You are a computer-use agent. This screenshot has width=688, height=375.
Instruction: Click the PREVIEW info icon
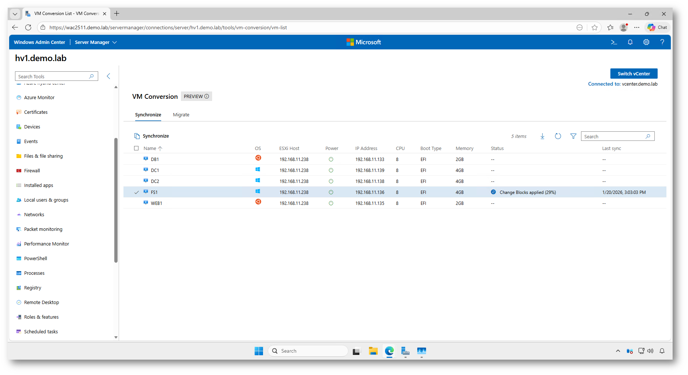tap(207, 97)
